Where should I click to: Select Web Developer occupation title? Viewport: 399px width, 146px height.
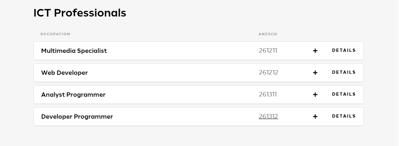point(64,73)
